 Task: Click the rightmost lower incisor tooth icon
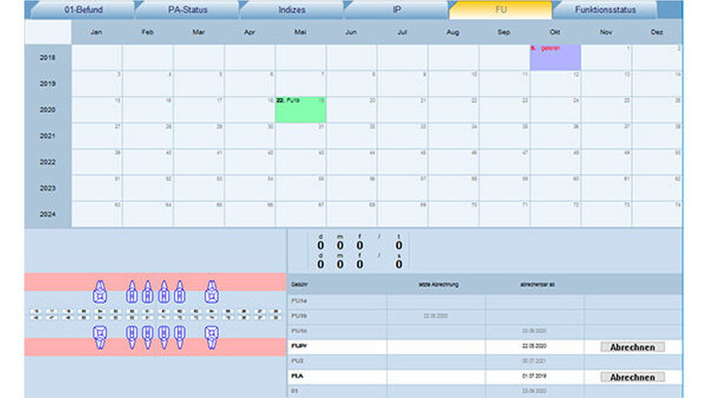click(x=180, y=334)
